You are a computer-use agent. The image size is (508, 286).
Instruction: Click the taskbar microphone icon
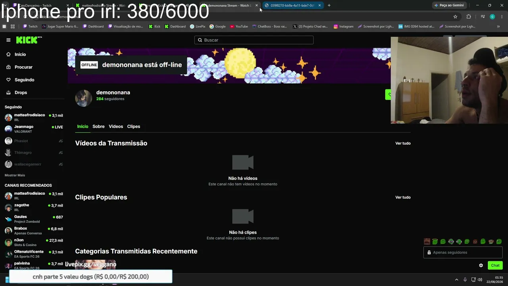click(x=465, y=280)
